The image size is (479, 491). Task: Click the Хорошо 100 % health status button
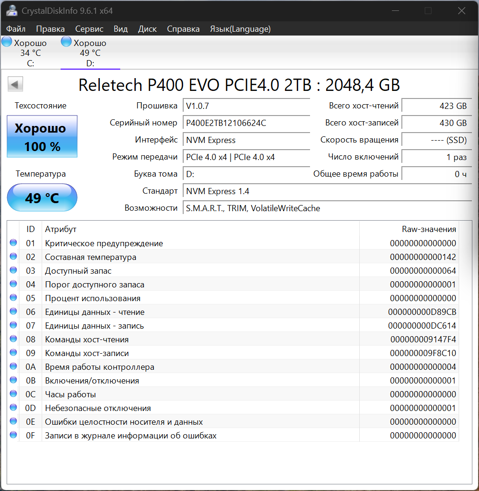click(x=42, y=136)
